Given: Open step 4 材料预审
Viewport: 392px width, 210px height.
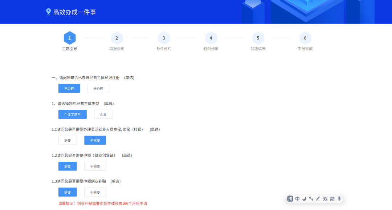Looking at the screenshot, I should 211,38.
